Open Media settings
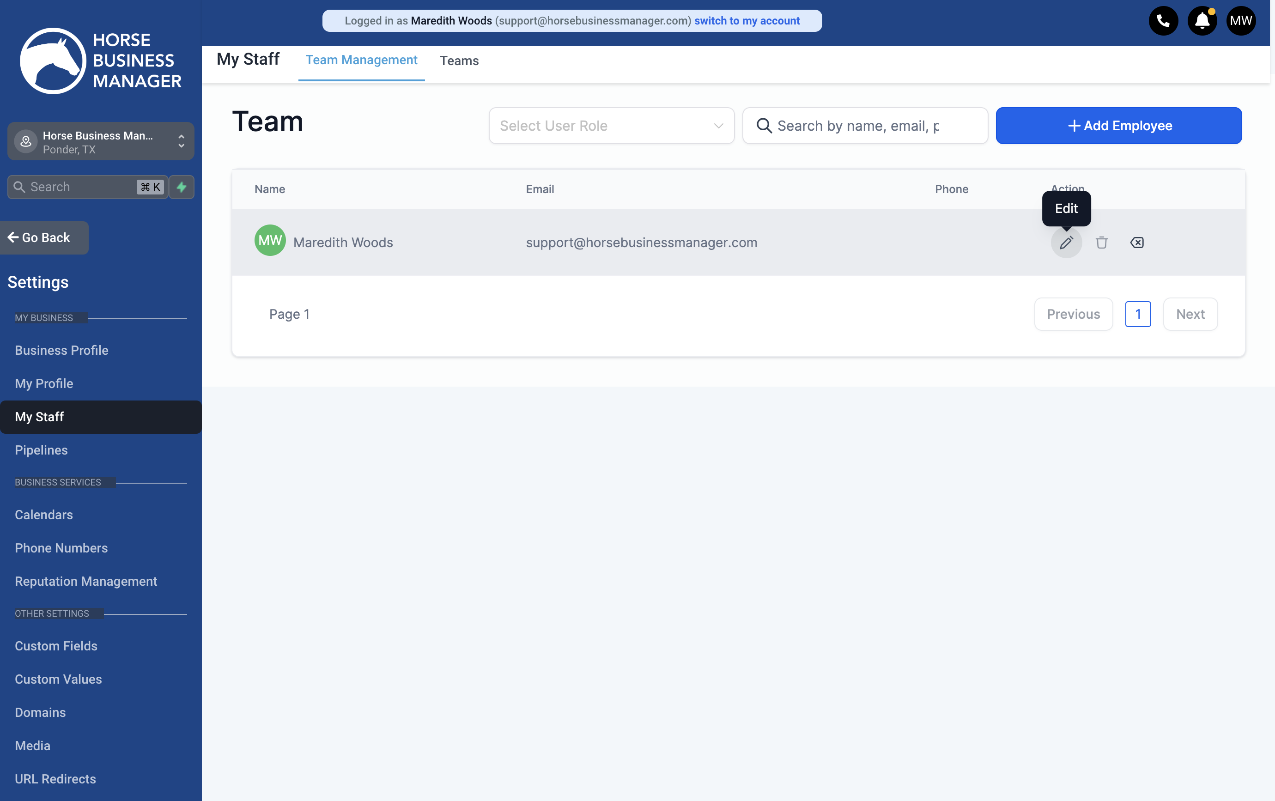This screenshot has height=801, width=1275. [32, 746]
